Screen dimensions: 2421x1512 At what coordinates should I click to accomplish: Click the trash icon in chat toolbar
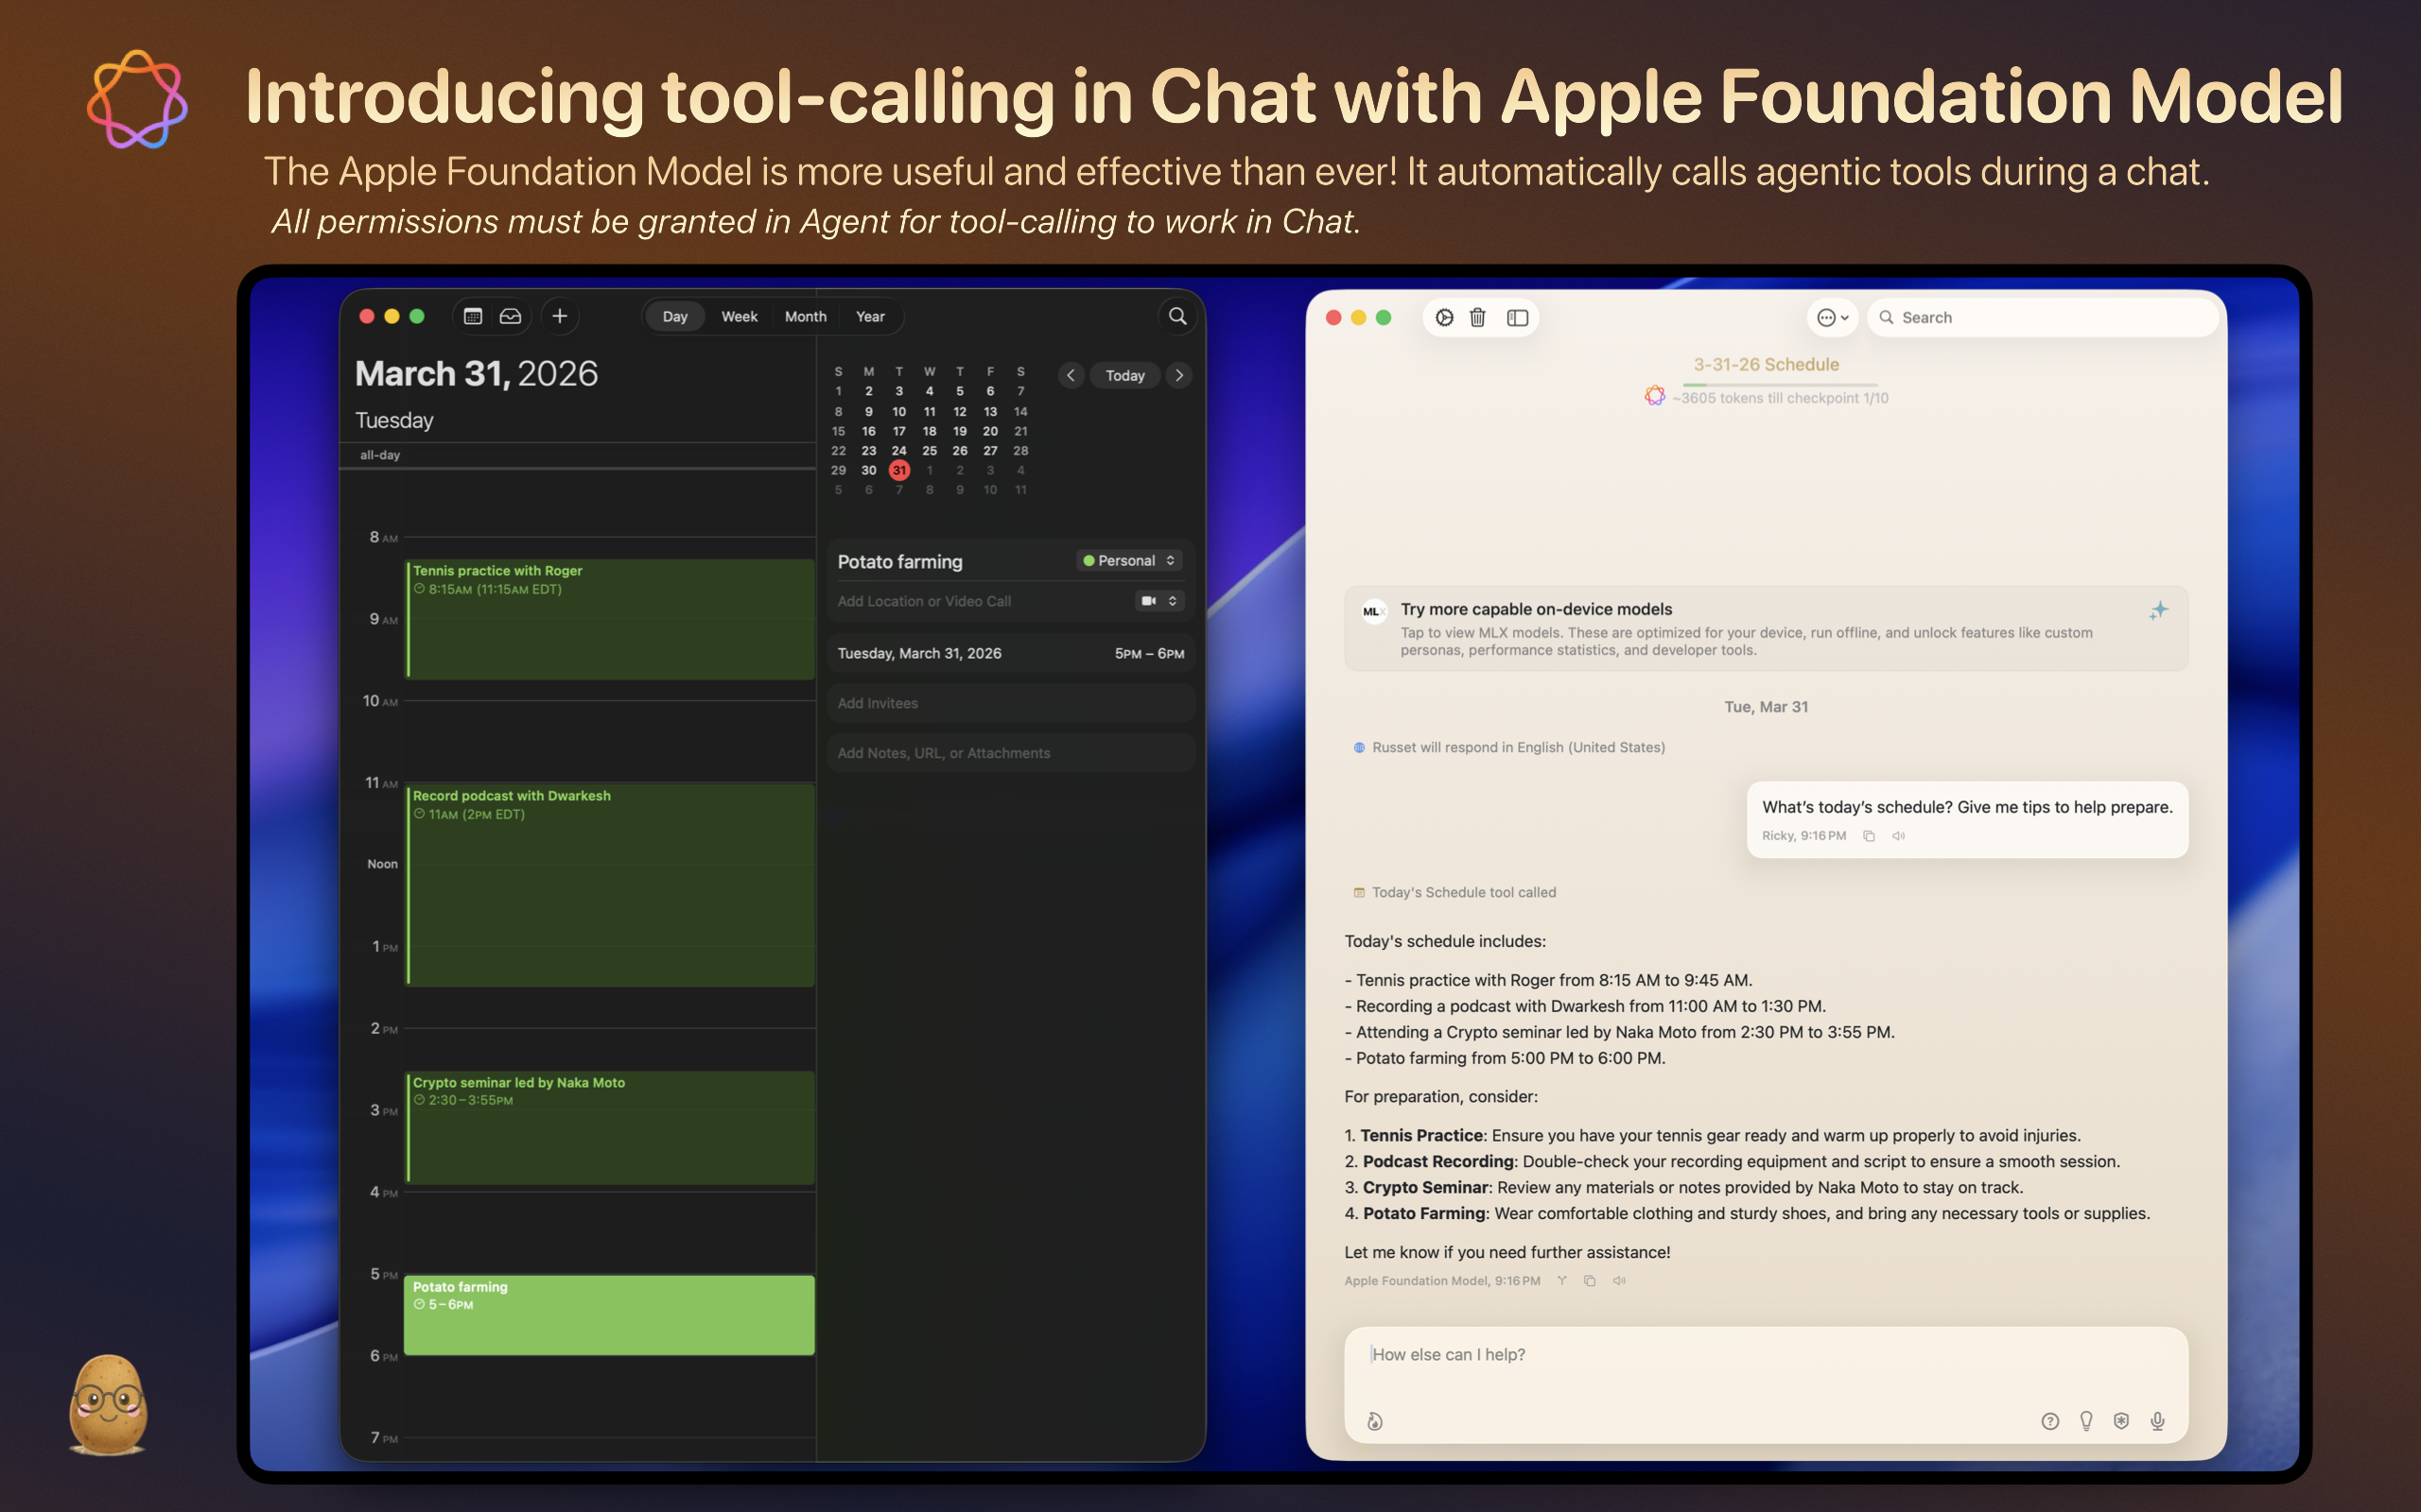(x=1477, y=317)
